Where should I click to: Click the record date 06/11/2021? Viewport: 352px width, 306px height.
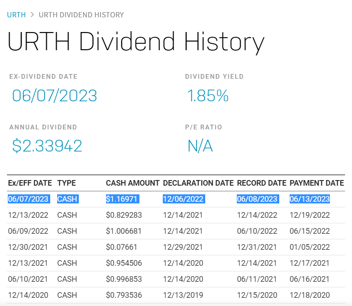pyautogui.click(x=257, y=279)
